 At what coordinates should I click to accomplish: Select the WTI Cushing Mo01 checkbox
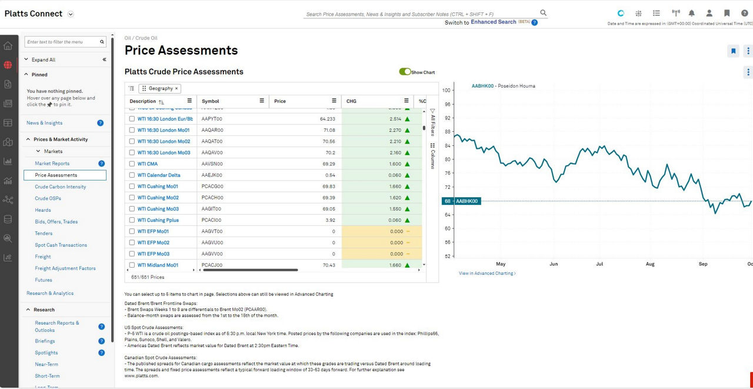132,187
